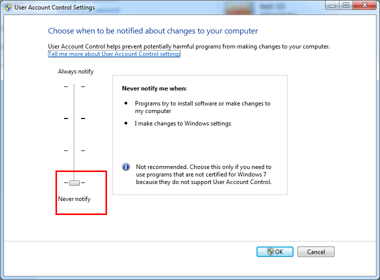Set slider to the third tick mark from top
Screen dimensions: 380x280
click(x=74, y=151)
